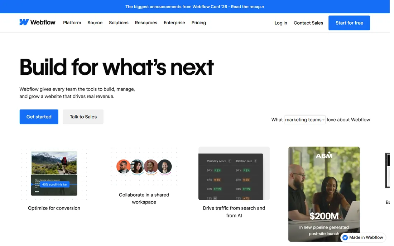Select the Optimize for conversion caption
The width and height of the screenshot is (394, 246).
54,208
